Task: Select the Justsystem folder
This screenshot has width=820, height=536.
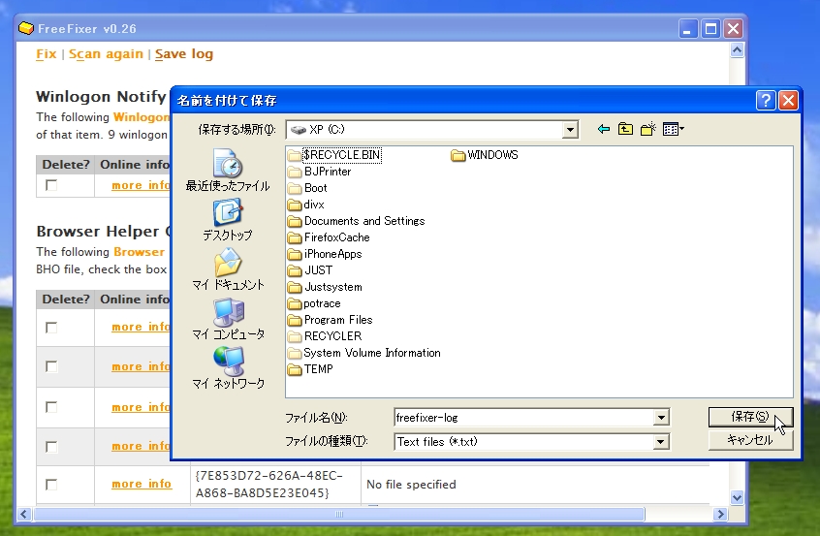Action: [x=325, y=287]
